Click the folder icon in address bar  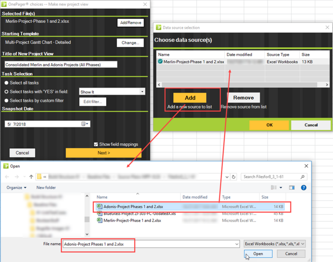39,177
